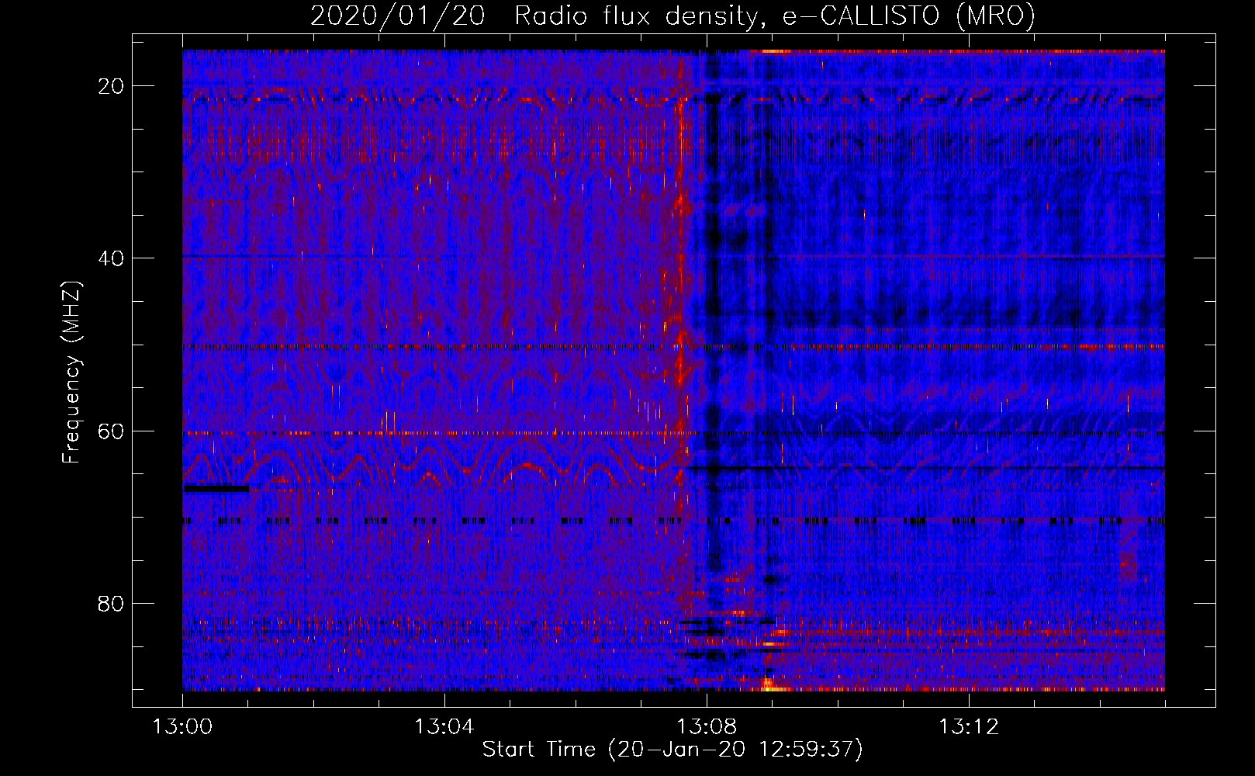1255x776 pixels.
Task: Click the '13:12' time tick label
Action: (x=968, y=727)
